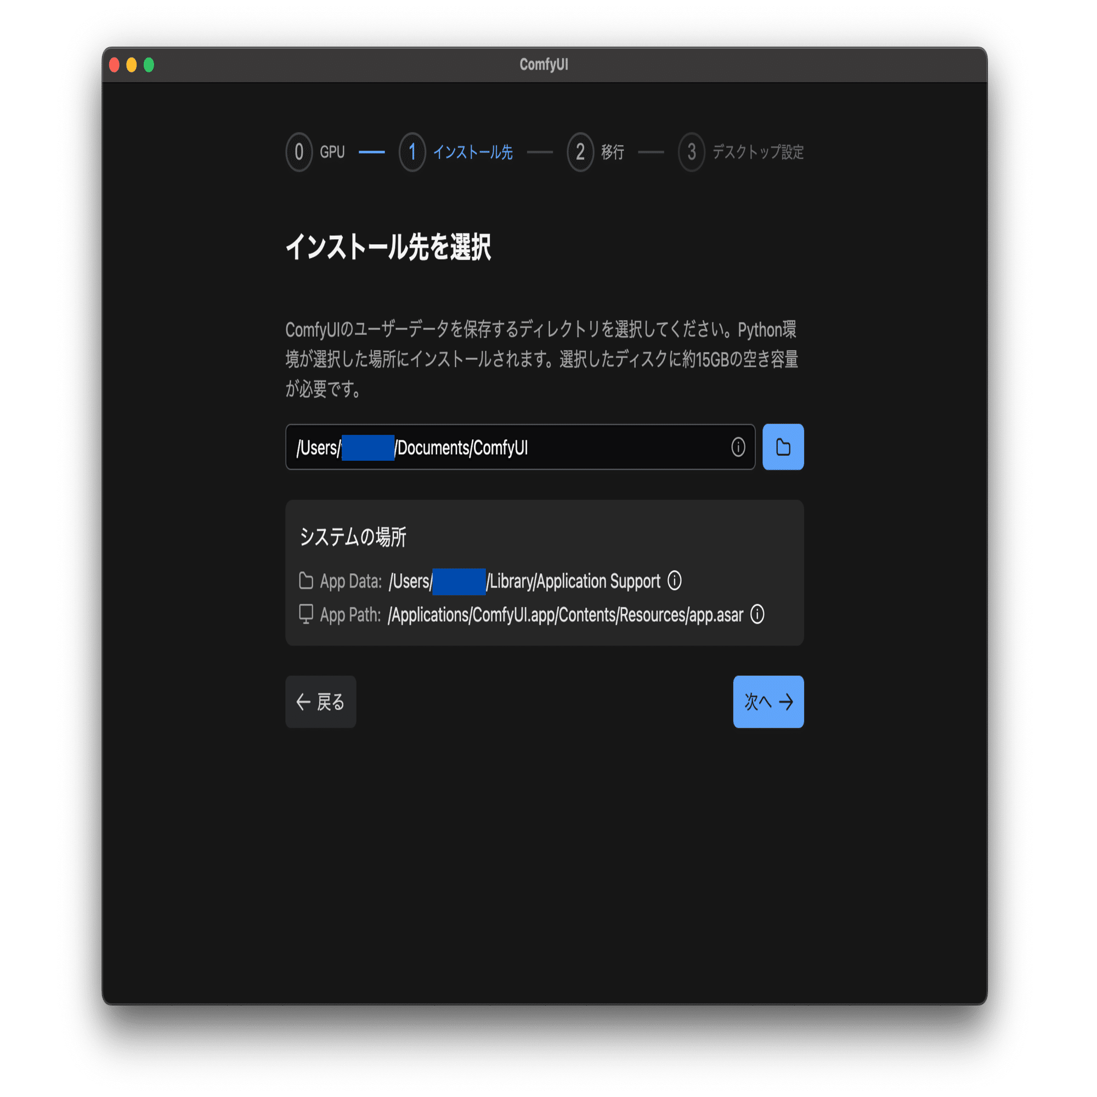Open the folder browse button
1097x1097 pixels.
click(783, 447)
